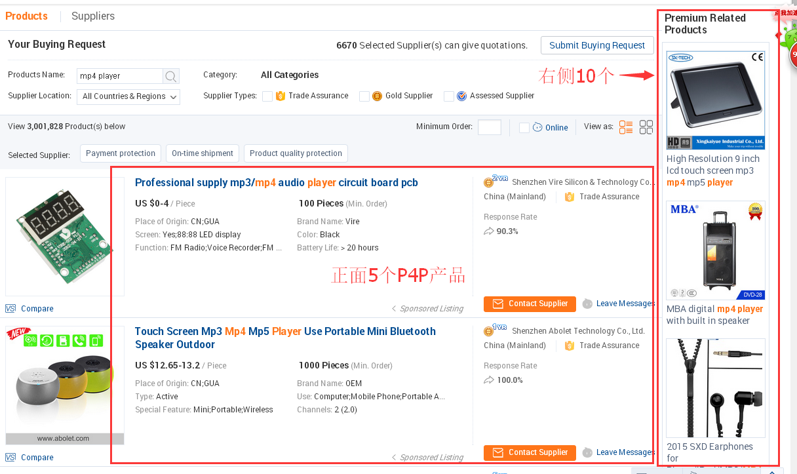
Task: Open the SXD zipper earphones thumbnail
Action: point(716,388)
